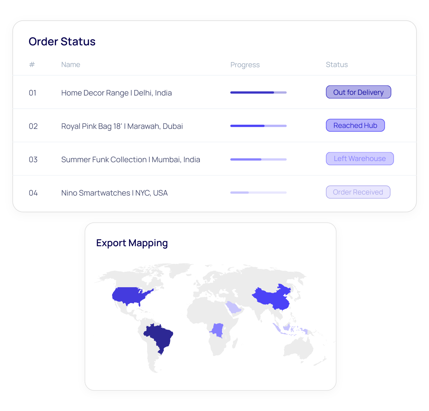Sort by the Status column header
Image resolution: width=429 pixels, height=411 pixels.
[337, 65]
